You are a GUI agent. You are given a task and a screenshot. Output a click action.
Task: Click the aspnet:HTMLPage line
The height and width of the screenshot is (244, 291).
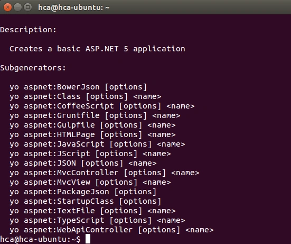click(92, 134)
